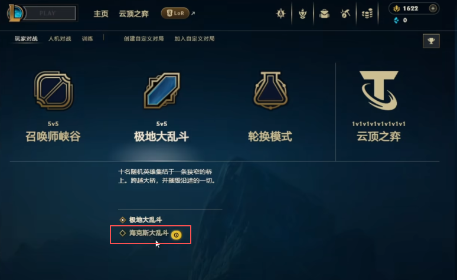Open the crest icon beside the collection backpack

coord(302,14)
